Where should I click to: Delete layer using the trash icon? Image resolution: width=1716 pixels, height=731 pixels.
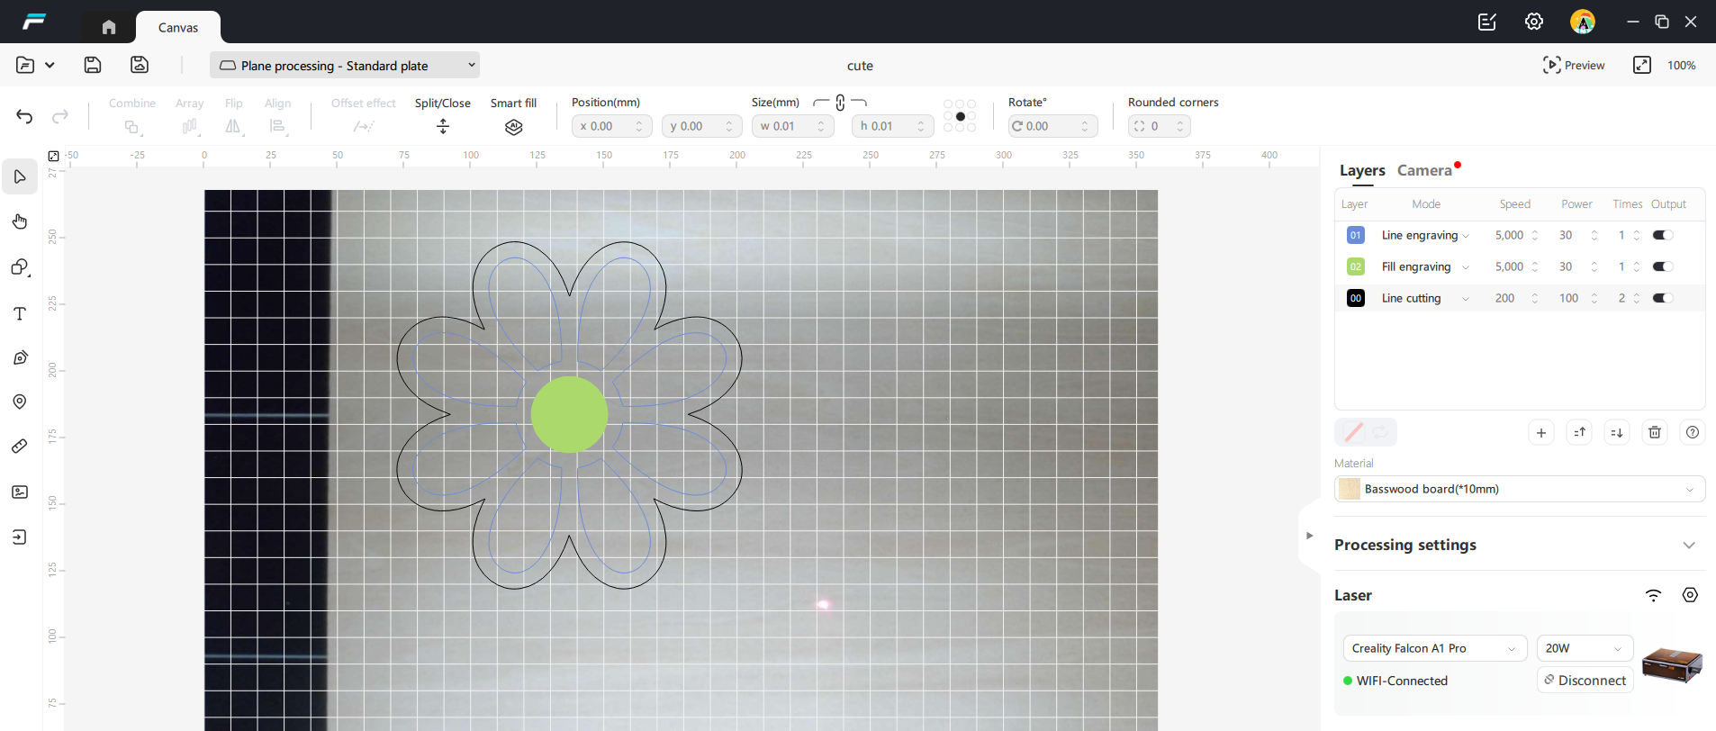pos(1654,433)
